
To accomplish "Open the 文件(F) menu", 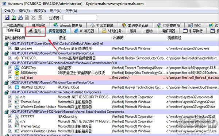I will click(x=9, y=11).
